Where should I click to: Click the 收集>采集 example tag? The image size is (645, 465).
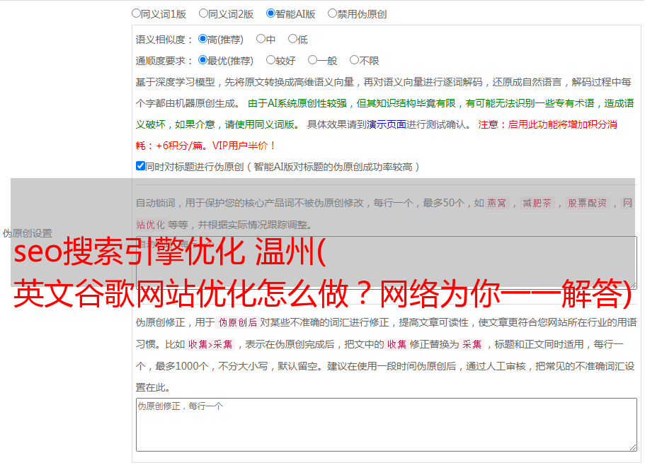pos(210,344)
